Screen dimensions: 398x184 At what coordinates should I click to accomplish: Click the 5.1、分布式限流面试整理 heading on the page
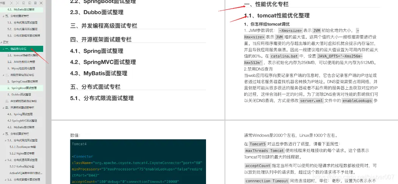(102, 98)
